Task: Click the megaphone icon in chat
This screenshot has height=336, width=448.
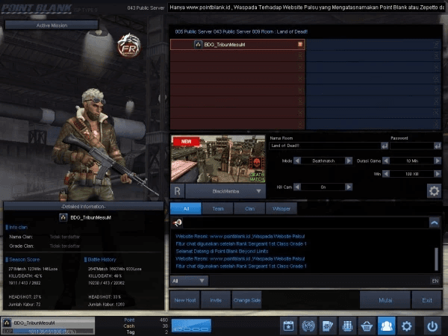Action: point(178,223)
